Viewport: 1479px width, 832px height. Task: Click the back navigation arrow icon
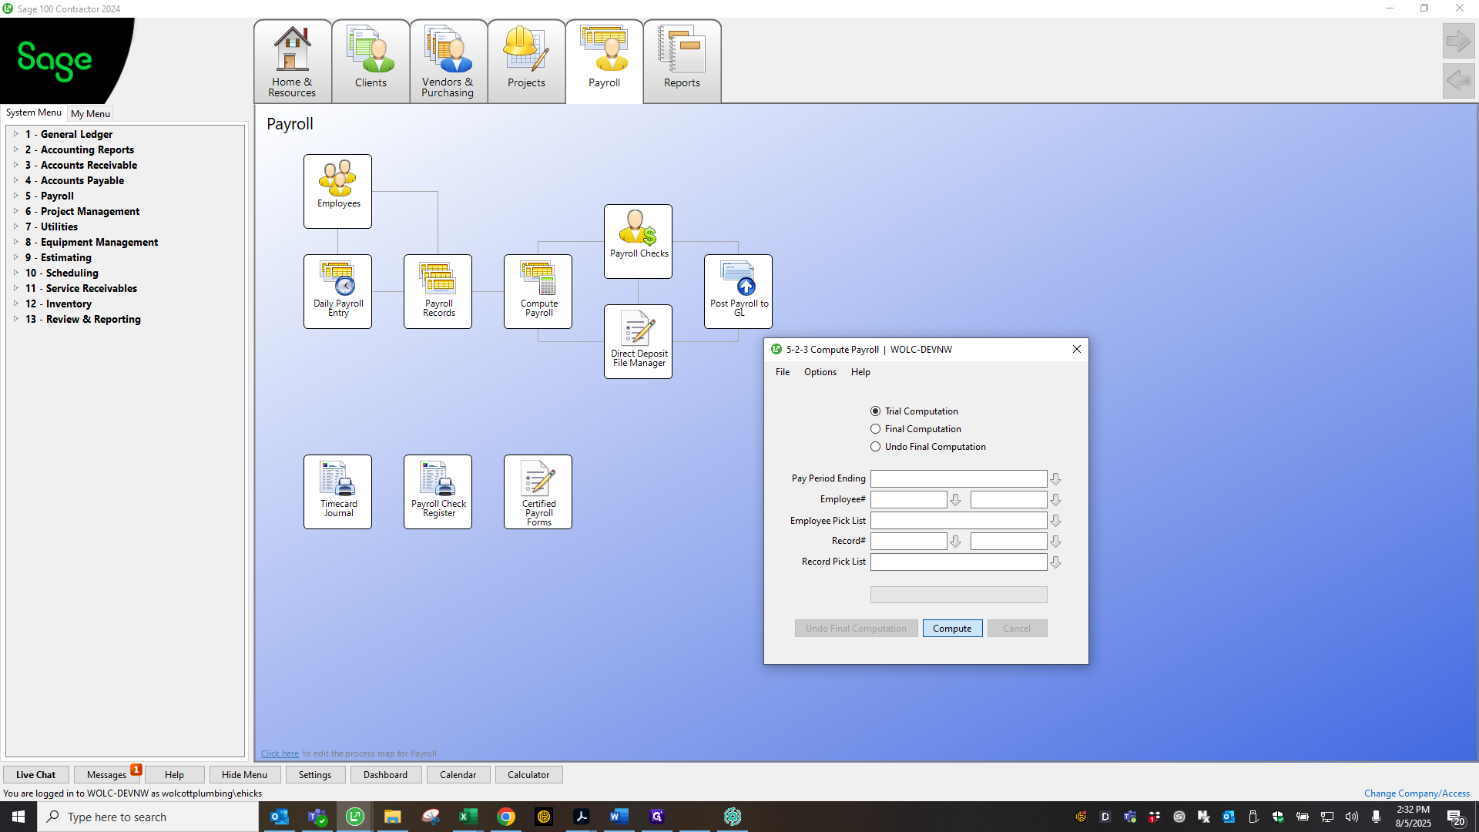coord(1458,80)
